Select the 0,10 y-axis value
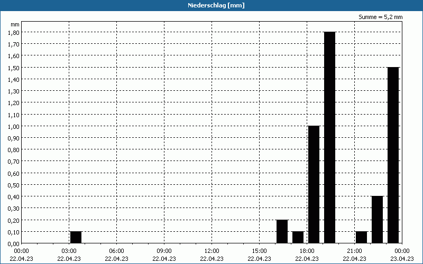This screenshot has width=423, height=264. point(14,232)
